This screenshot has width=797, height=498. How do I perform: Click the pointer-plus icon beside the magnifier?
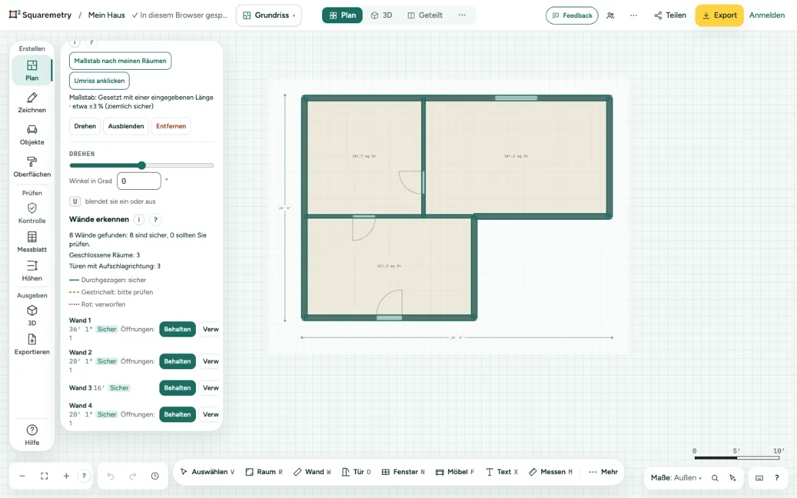733,477
